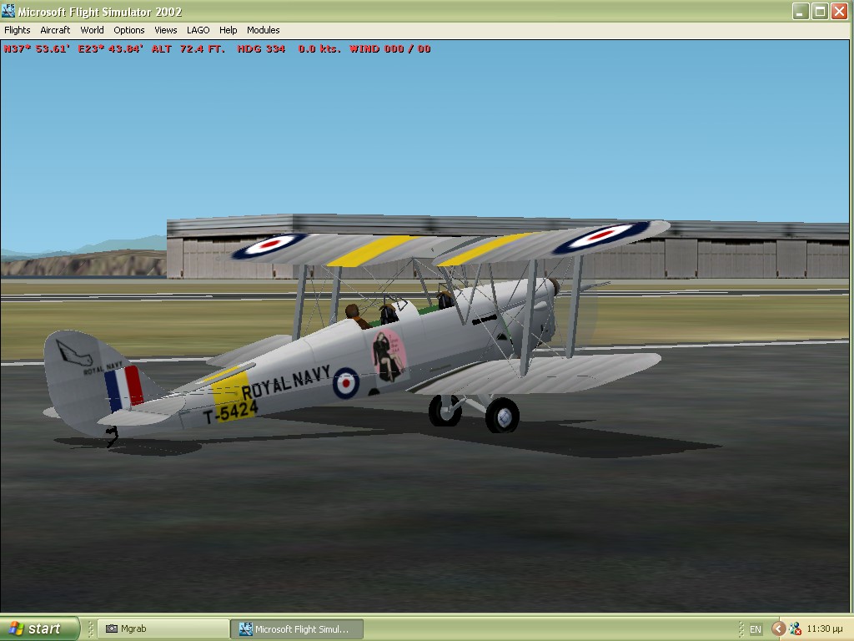
Task: Minimize the Flight Simulator window
Action: [800, 12]
